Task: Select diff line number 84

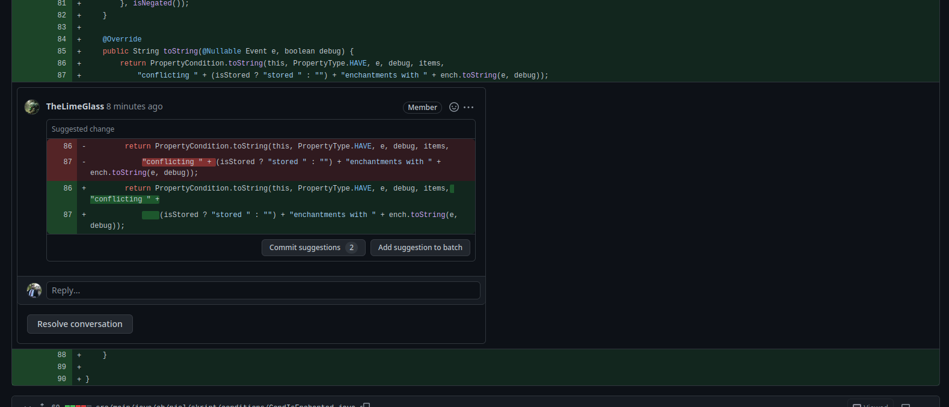Action: [x=62, y=39]
